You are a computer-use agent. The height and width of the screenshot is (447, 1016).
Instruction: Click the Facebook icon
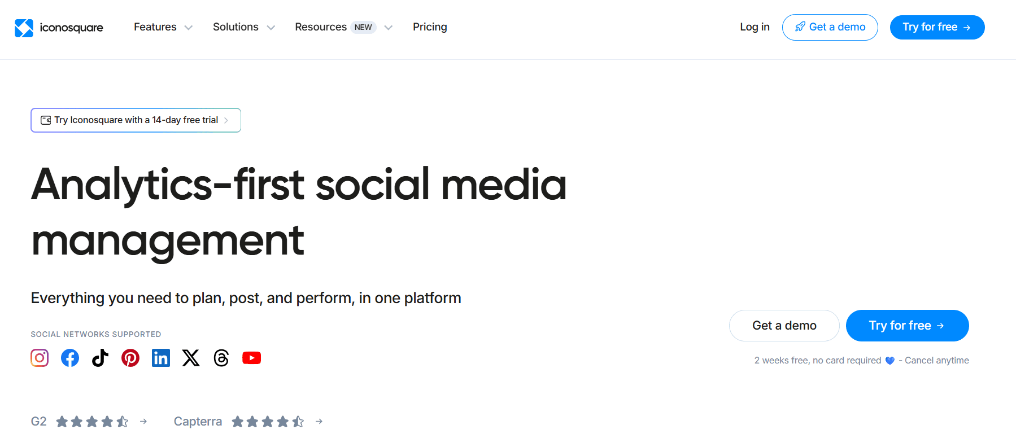70,358
